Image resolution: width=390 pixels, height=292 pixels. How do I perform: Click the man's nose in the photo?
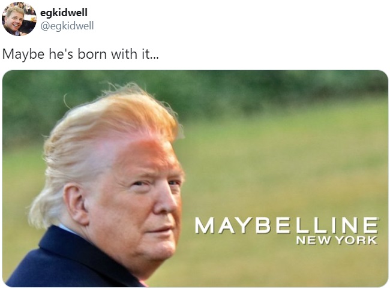click(164, 203)
